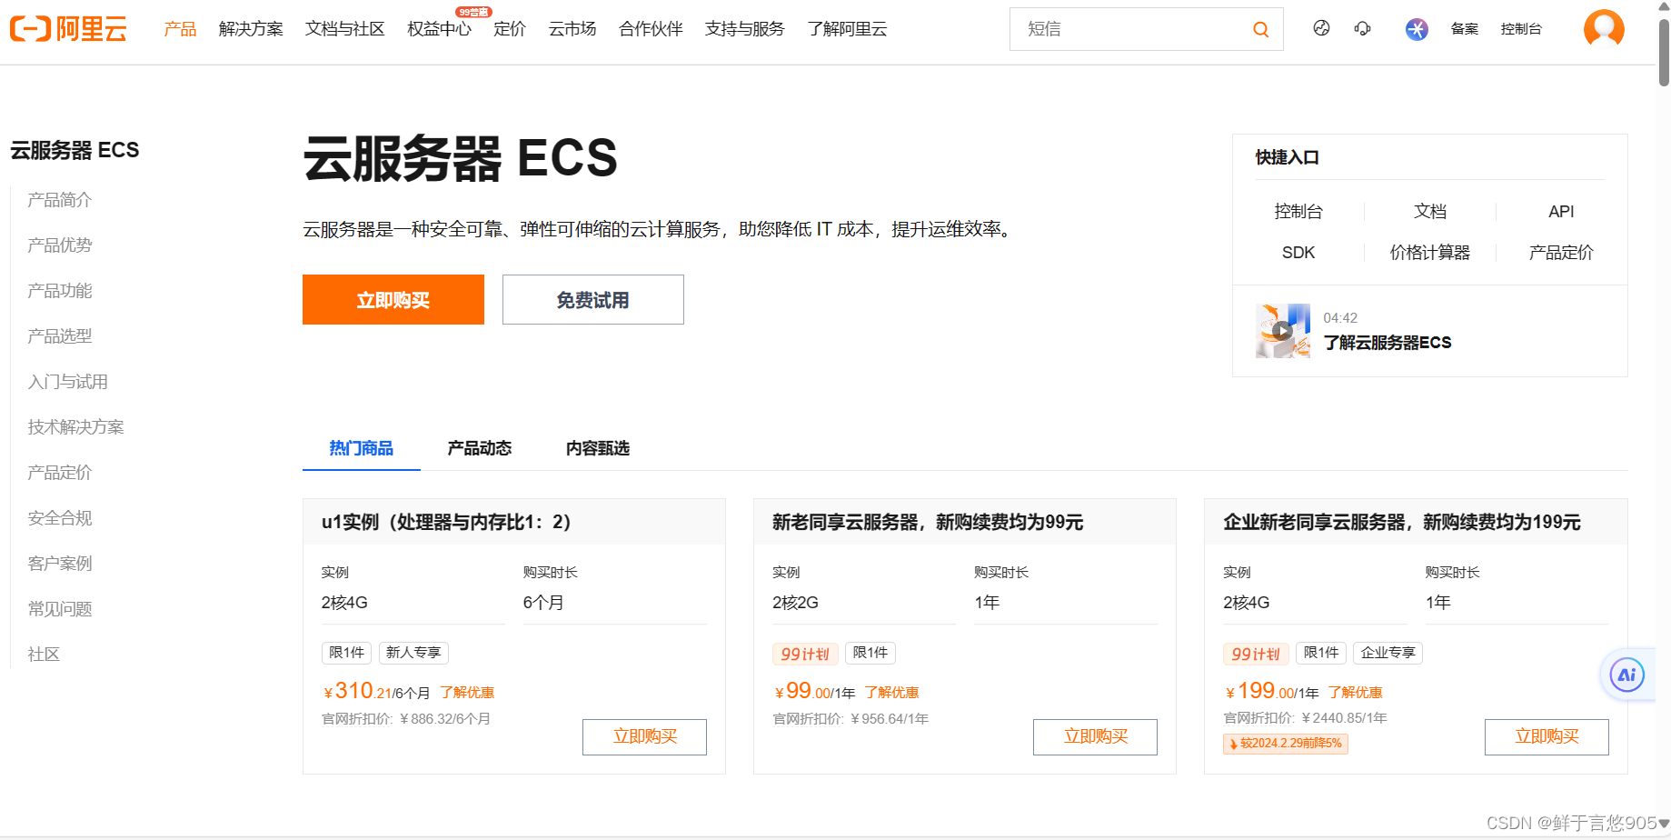Viewport: 1671px width, 840px height.
Task: Switch to the 产品动态 tab
Action: pyautogui.click(x=480, y=448)
